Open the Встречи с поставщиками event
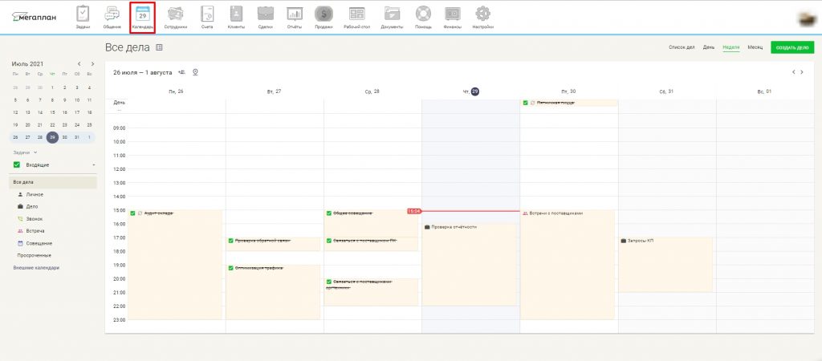Image resolution: width=822 pixels, height=361 pixels. click(568, 265)
